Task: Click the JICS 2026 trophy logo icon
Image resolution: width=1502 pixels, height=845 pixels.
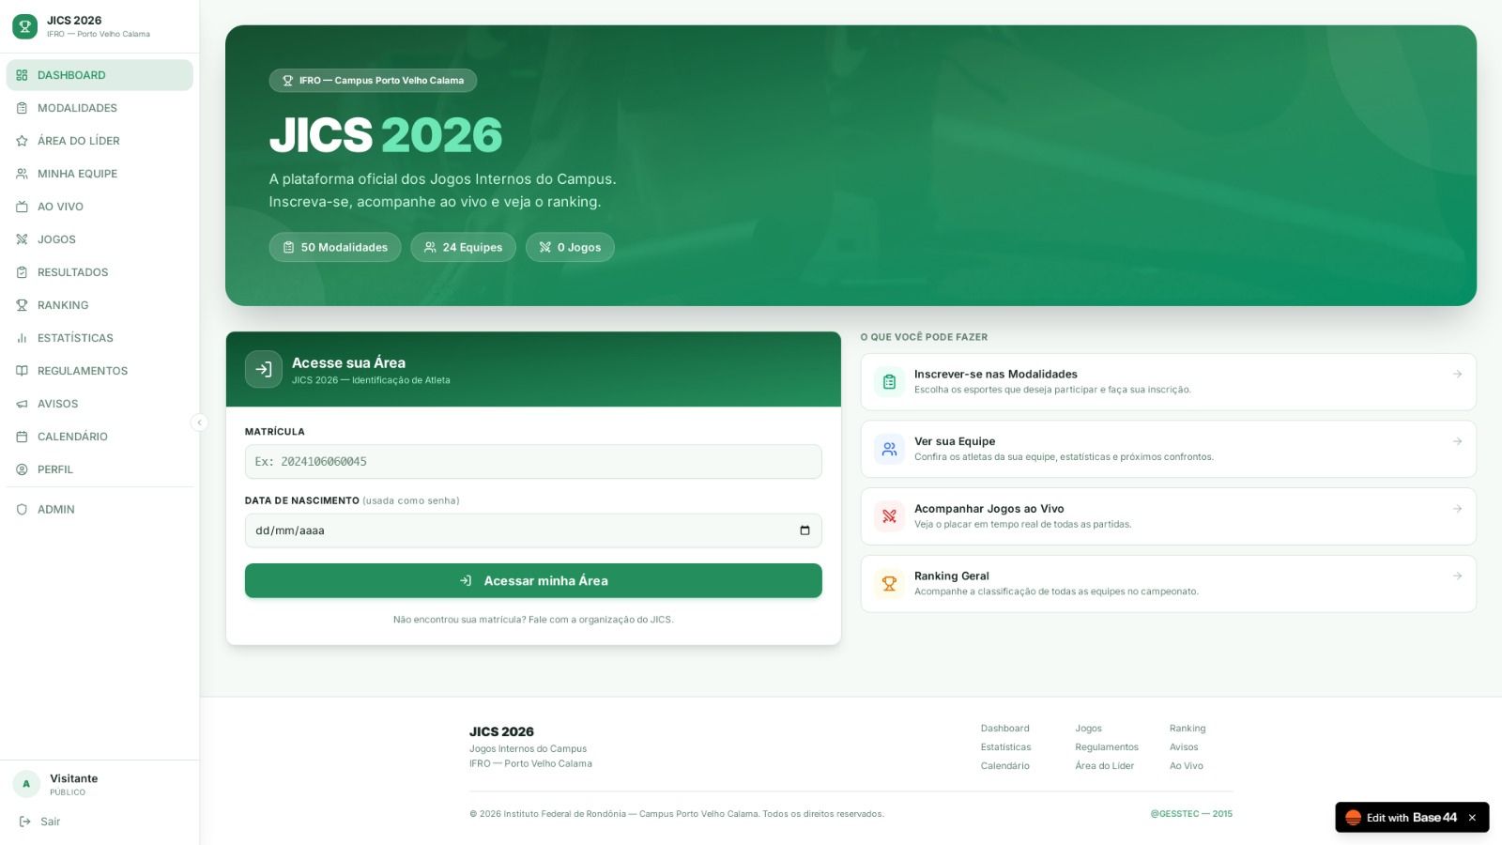Action: (25, 26)
